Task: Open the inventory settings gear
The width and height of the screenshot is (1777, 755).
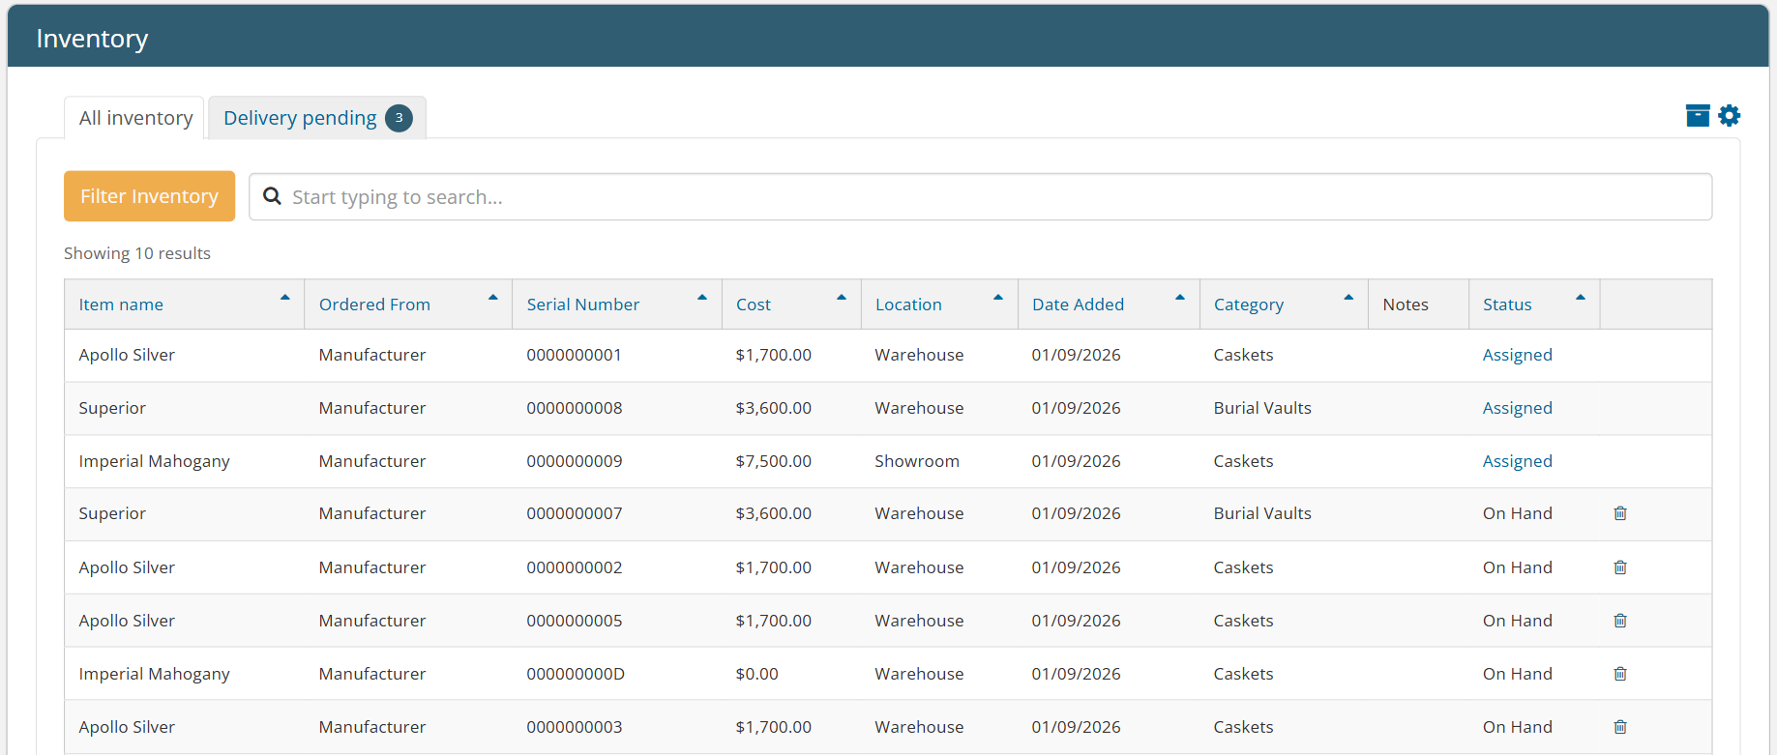Action: [1730, 116]
